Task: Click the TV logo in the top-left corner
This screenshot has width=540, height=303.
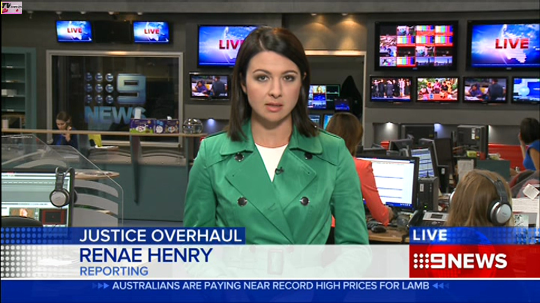Action: tap(12, 7)
